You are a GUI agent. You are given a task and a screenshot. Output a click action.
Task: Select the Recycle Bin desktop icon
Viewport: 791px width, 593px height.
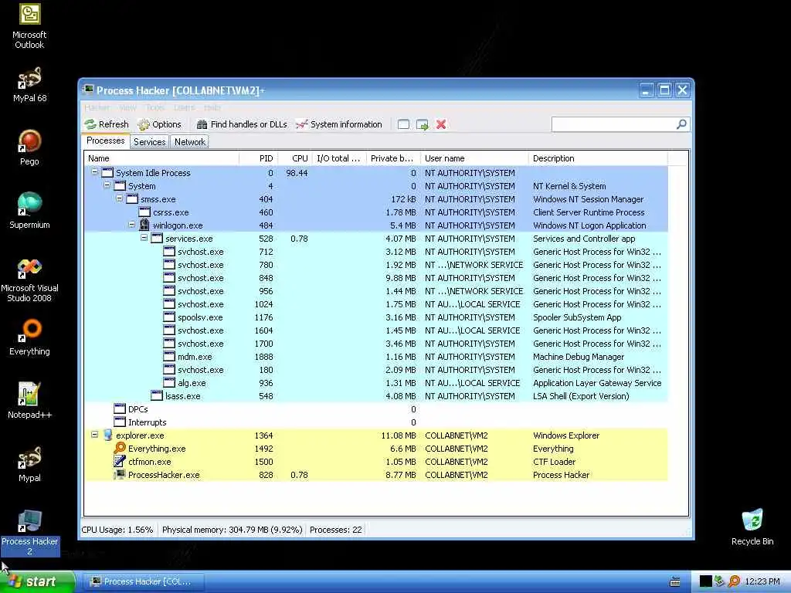click(x=752, y=527)
